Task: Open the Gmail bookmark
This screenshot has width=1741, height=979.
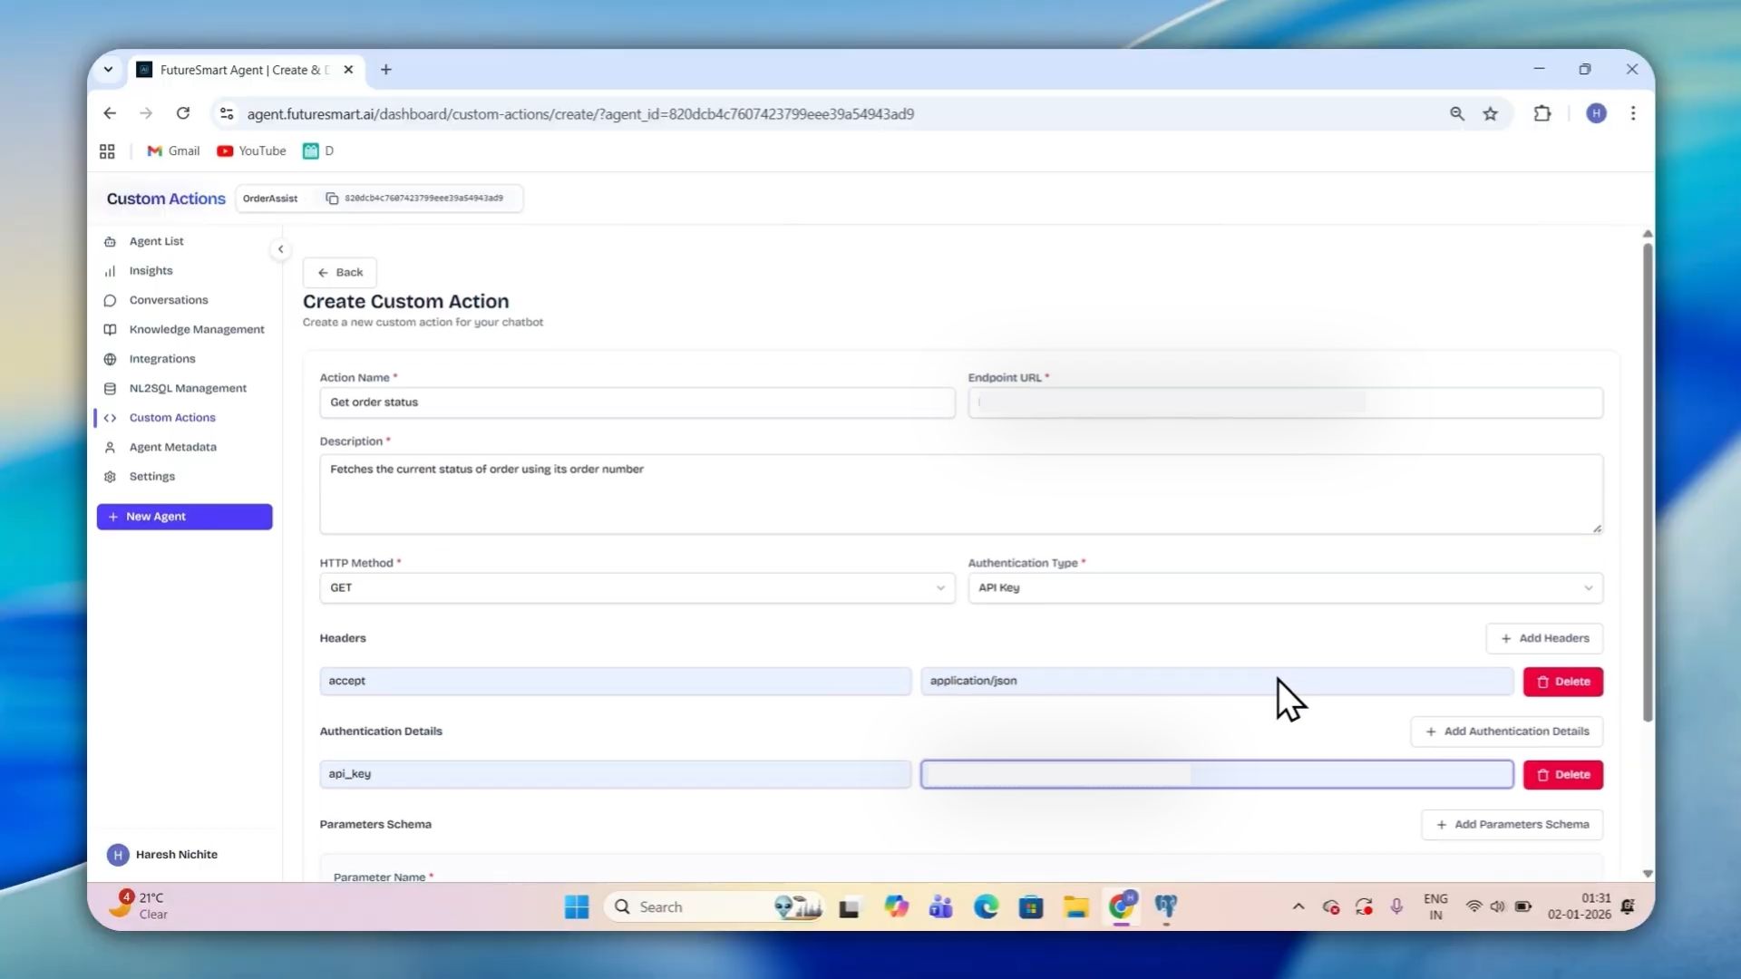Action: pyautogui.click(x=173, y=151)
